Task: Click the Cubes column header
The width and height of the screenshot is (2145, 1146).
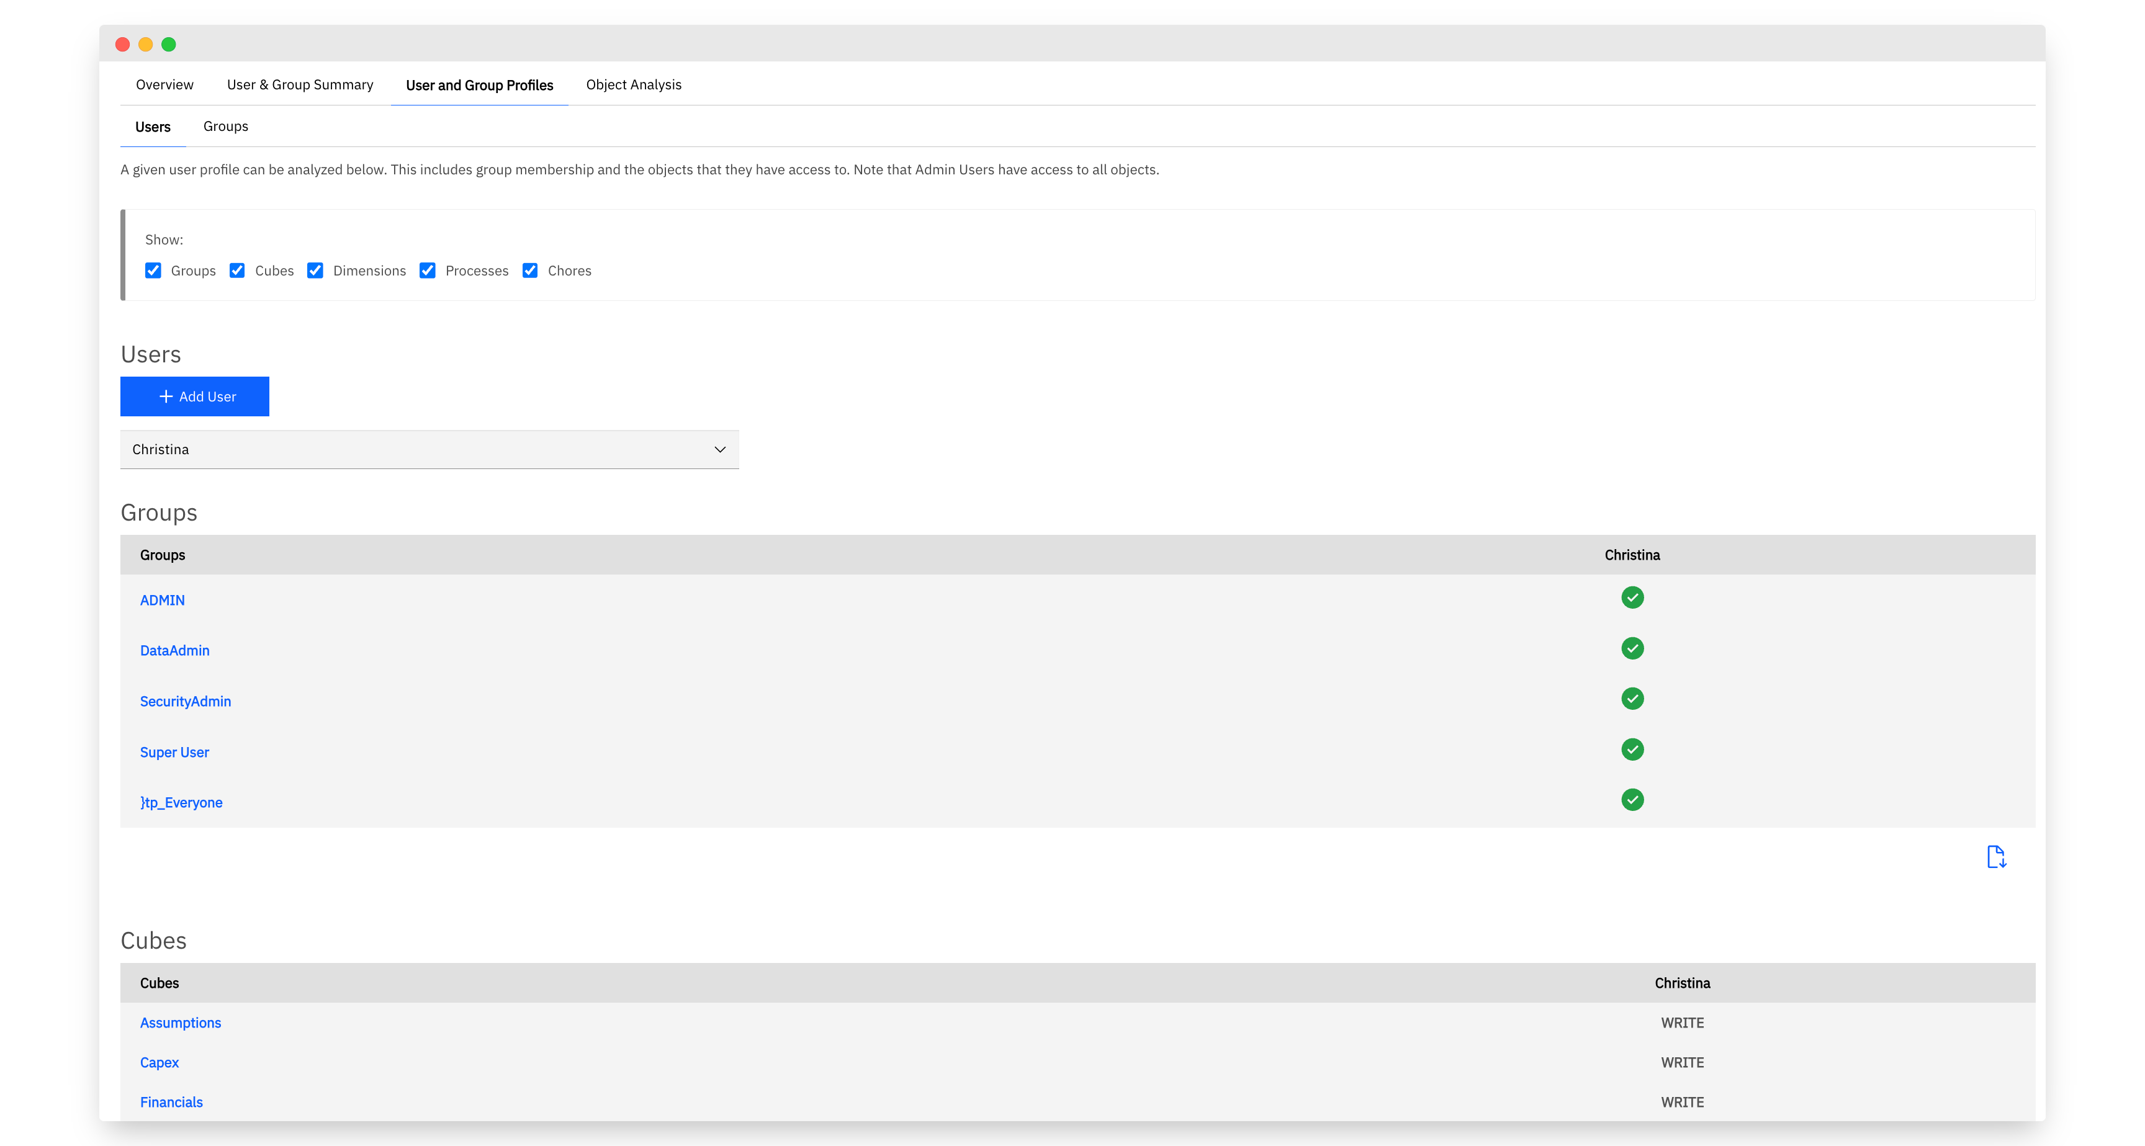Action: (x=159, y=983)
